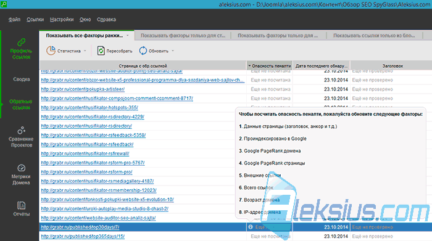Open the grabr.ru pokupka-artisteer link
Screen dimensions: 432x241
point(83,89)
